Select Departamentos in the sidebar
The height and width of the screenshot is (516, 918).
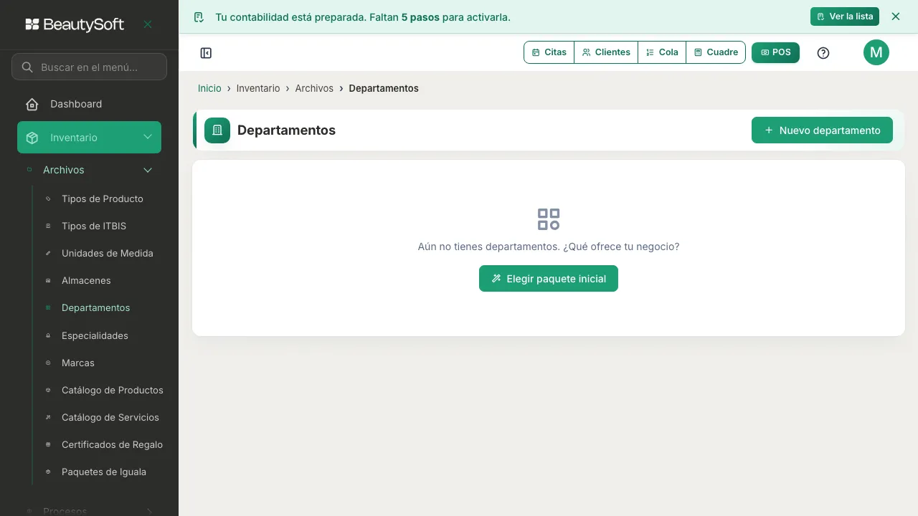click(96, 308)
